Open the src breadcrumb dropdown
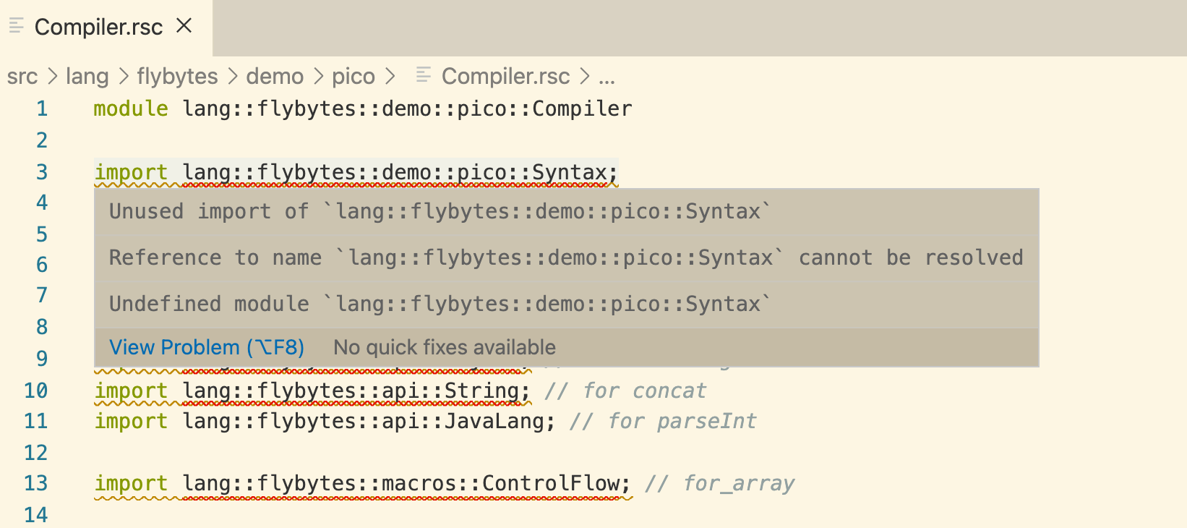The height and width of the screenshot is (528, 1187). [x=22, y=76]
